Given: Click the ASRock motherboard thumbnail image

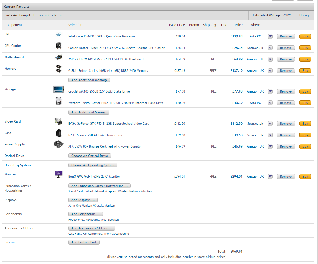Looking at the screenshot, I should pos(59,57).
